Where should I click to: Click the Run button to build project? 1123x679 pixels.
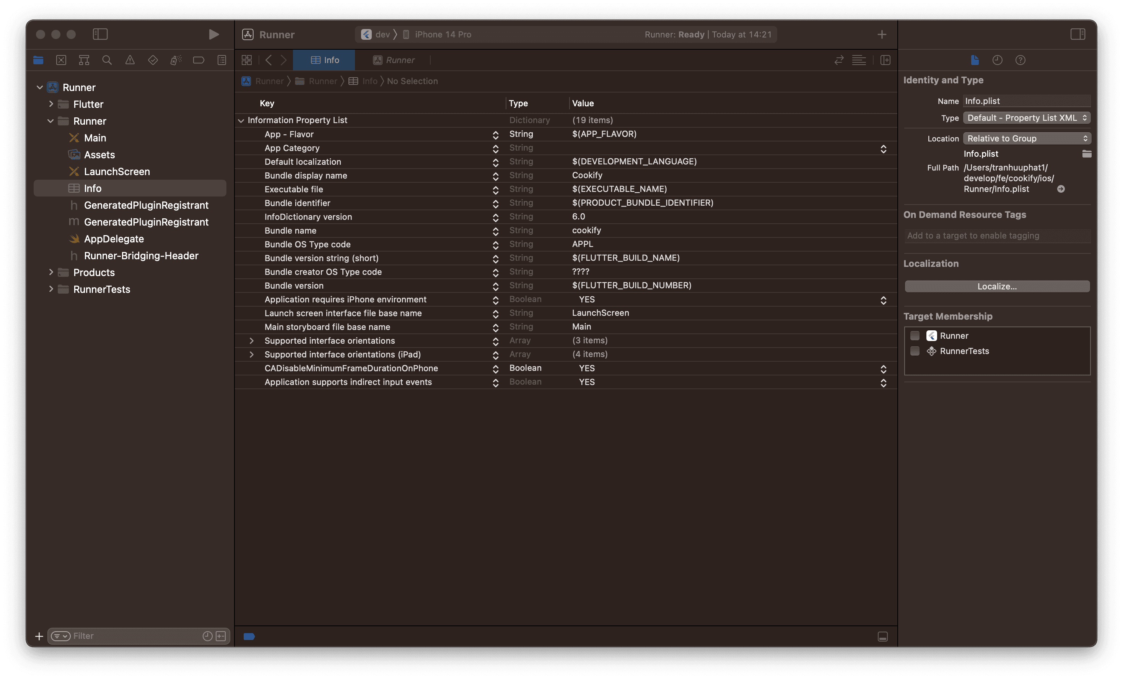point(211,34)
